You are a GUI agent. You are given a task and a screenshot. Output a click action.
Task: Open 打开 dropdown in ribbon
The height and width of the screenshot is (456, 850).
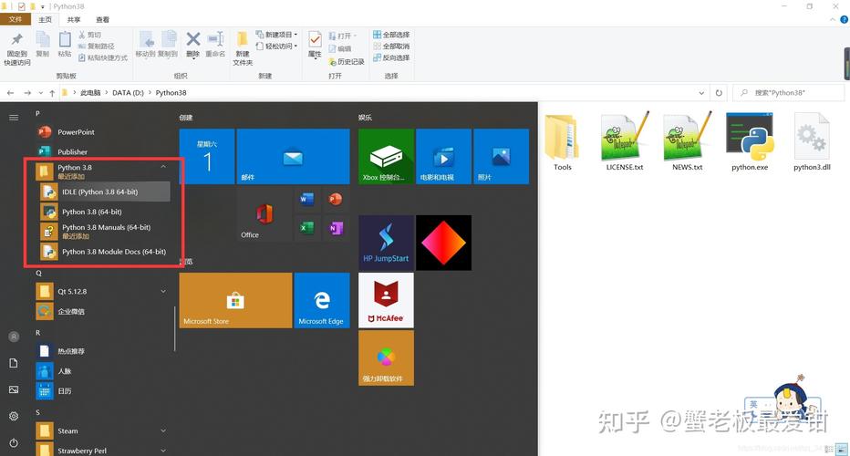click(x=343, y=36)
